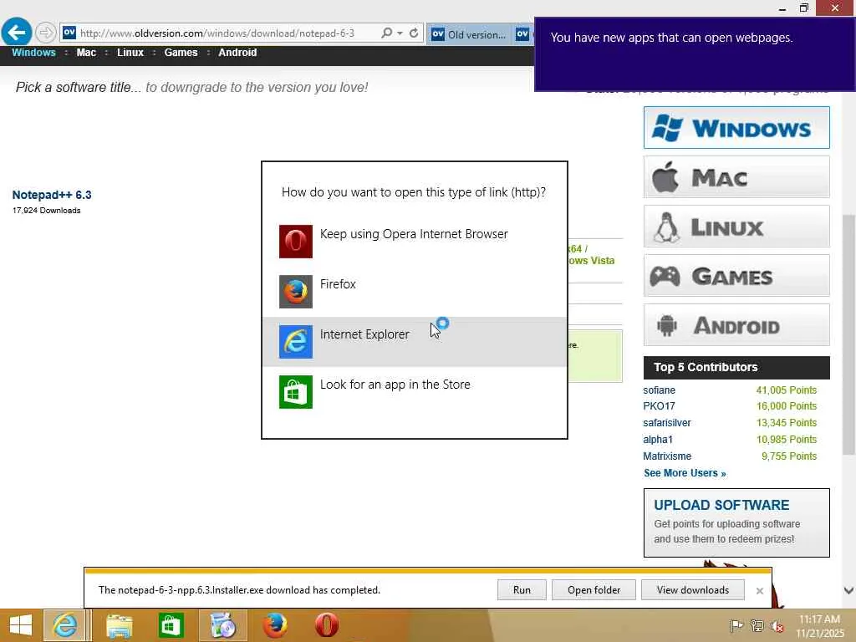Launch Firefox from the taskbar

(x=274, y=625)
